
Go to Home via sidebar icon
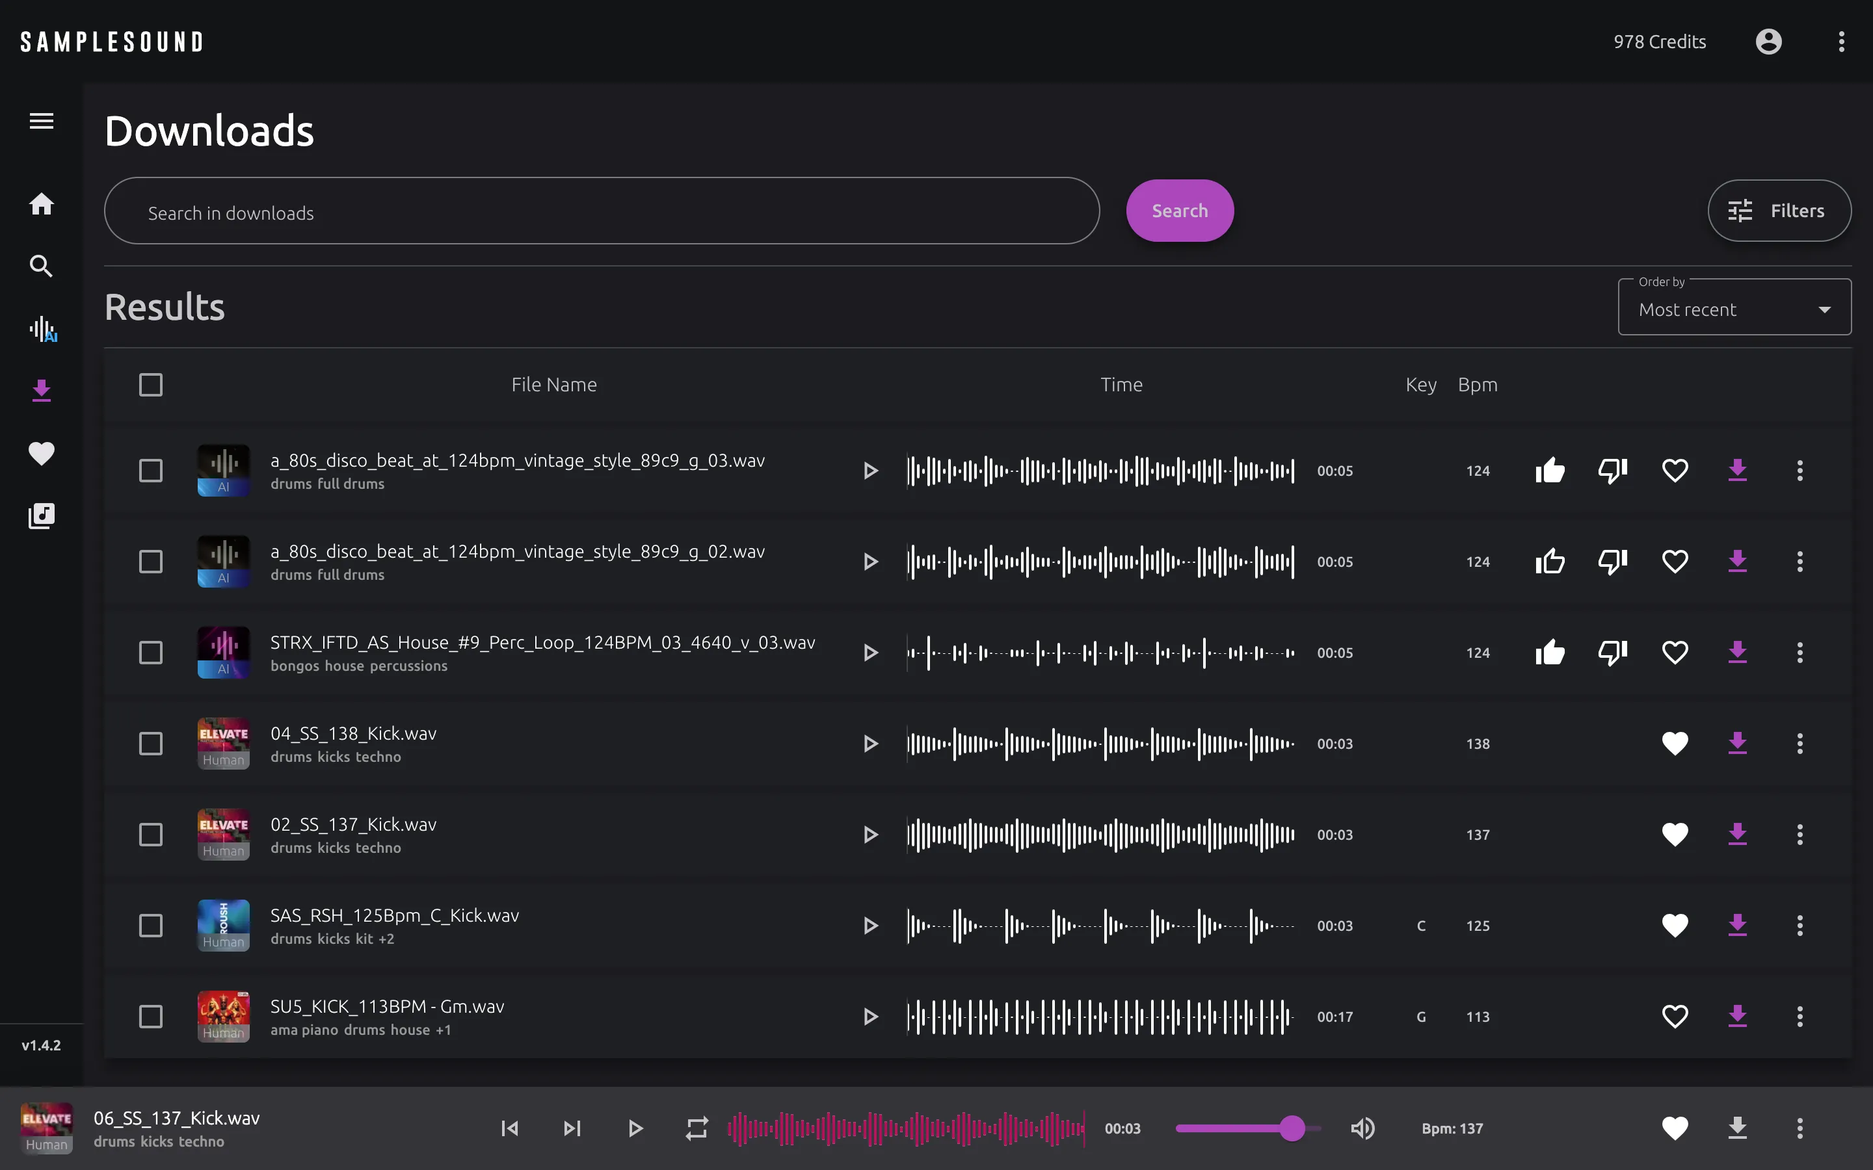[x=41, y=204]
